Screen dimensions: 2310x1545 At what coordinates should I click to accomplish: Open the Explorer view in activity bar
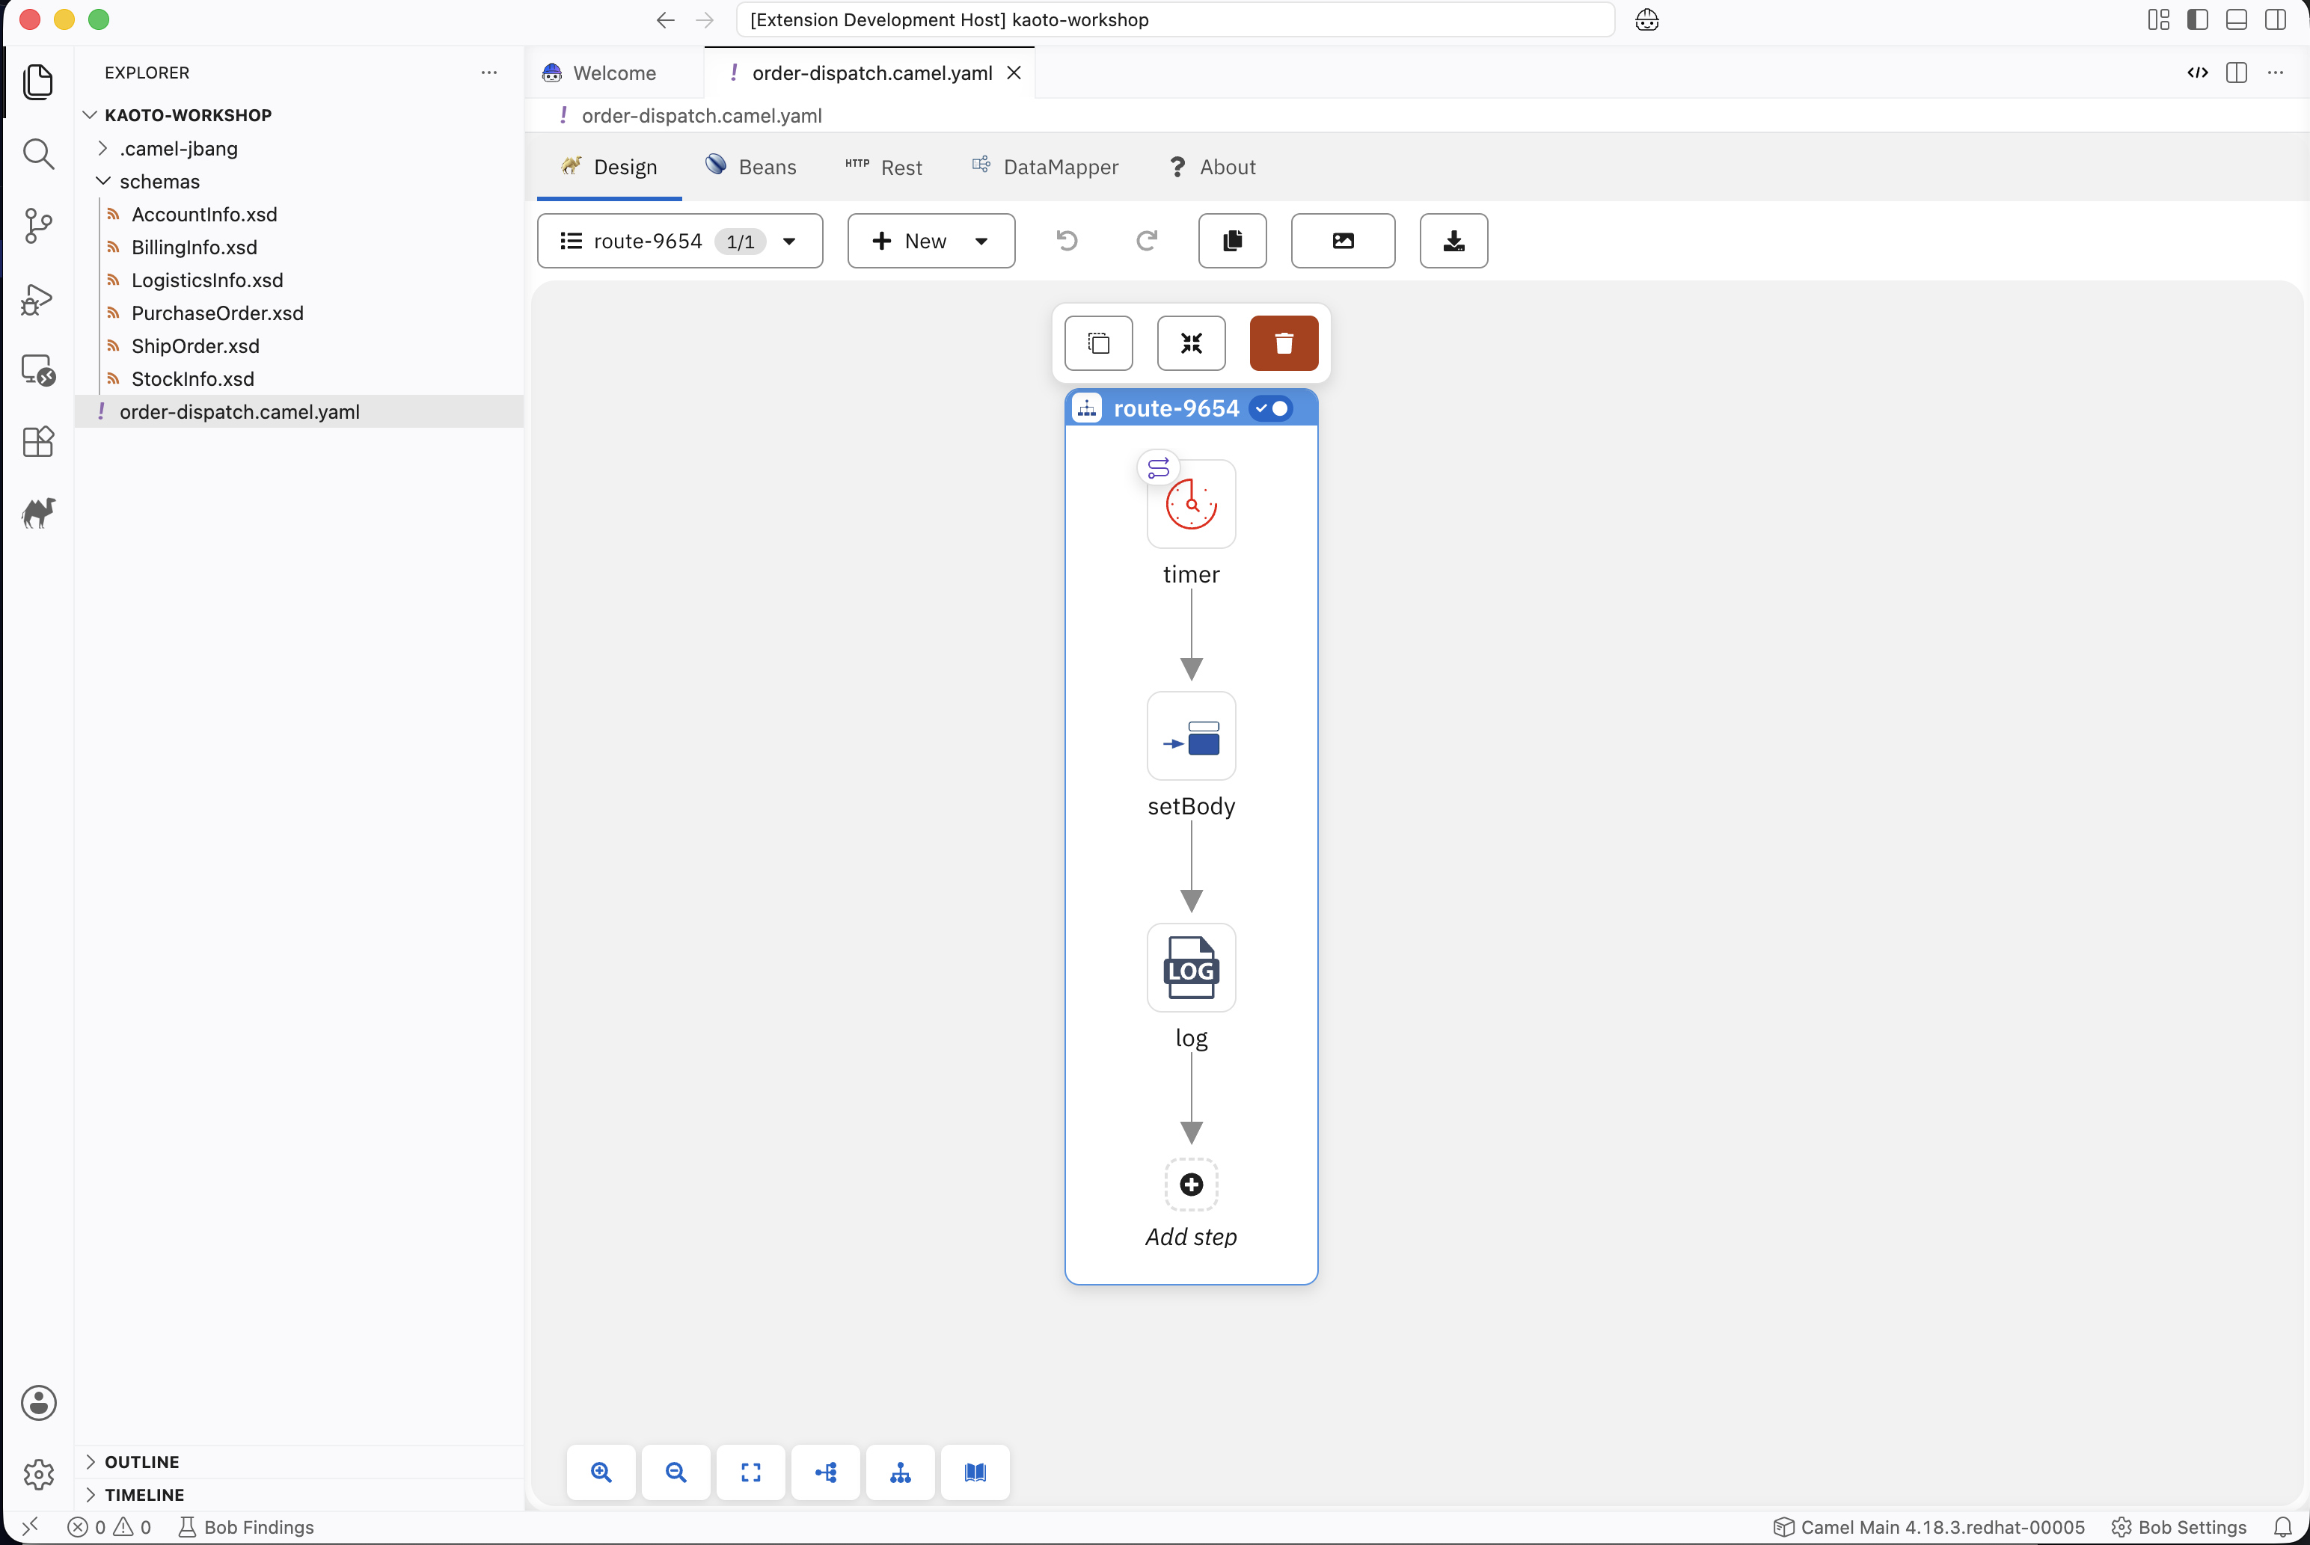click(37, 82)
